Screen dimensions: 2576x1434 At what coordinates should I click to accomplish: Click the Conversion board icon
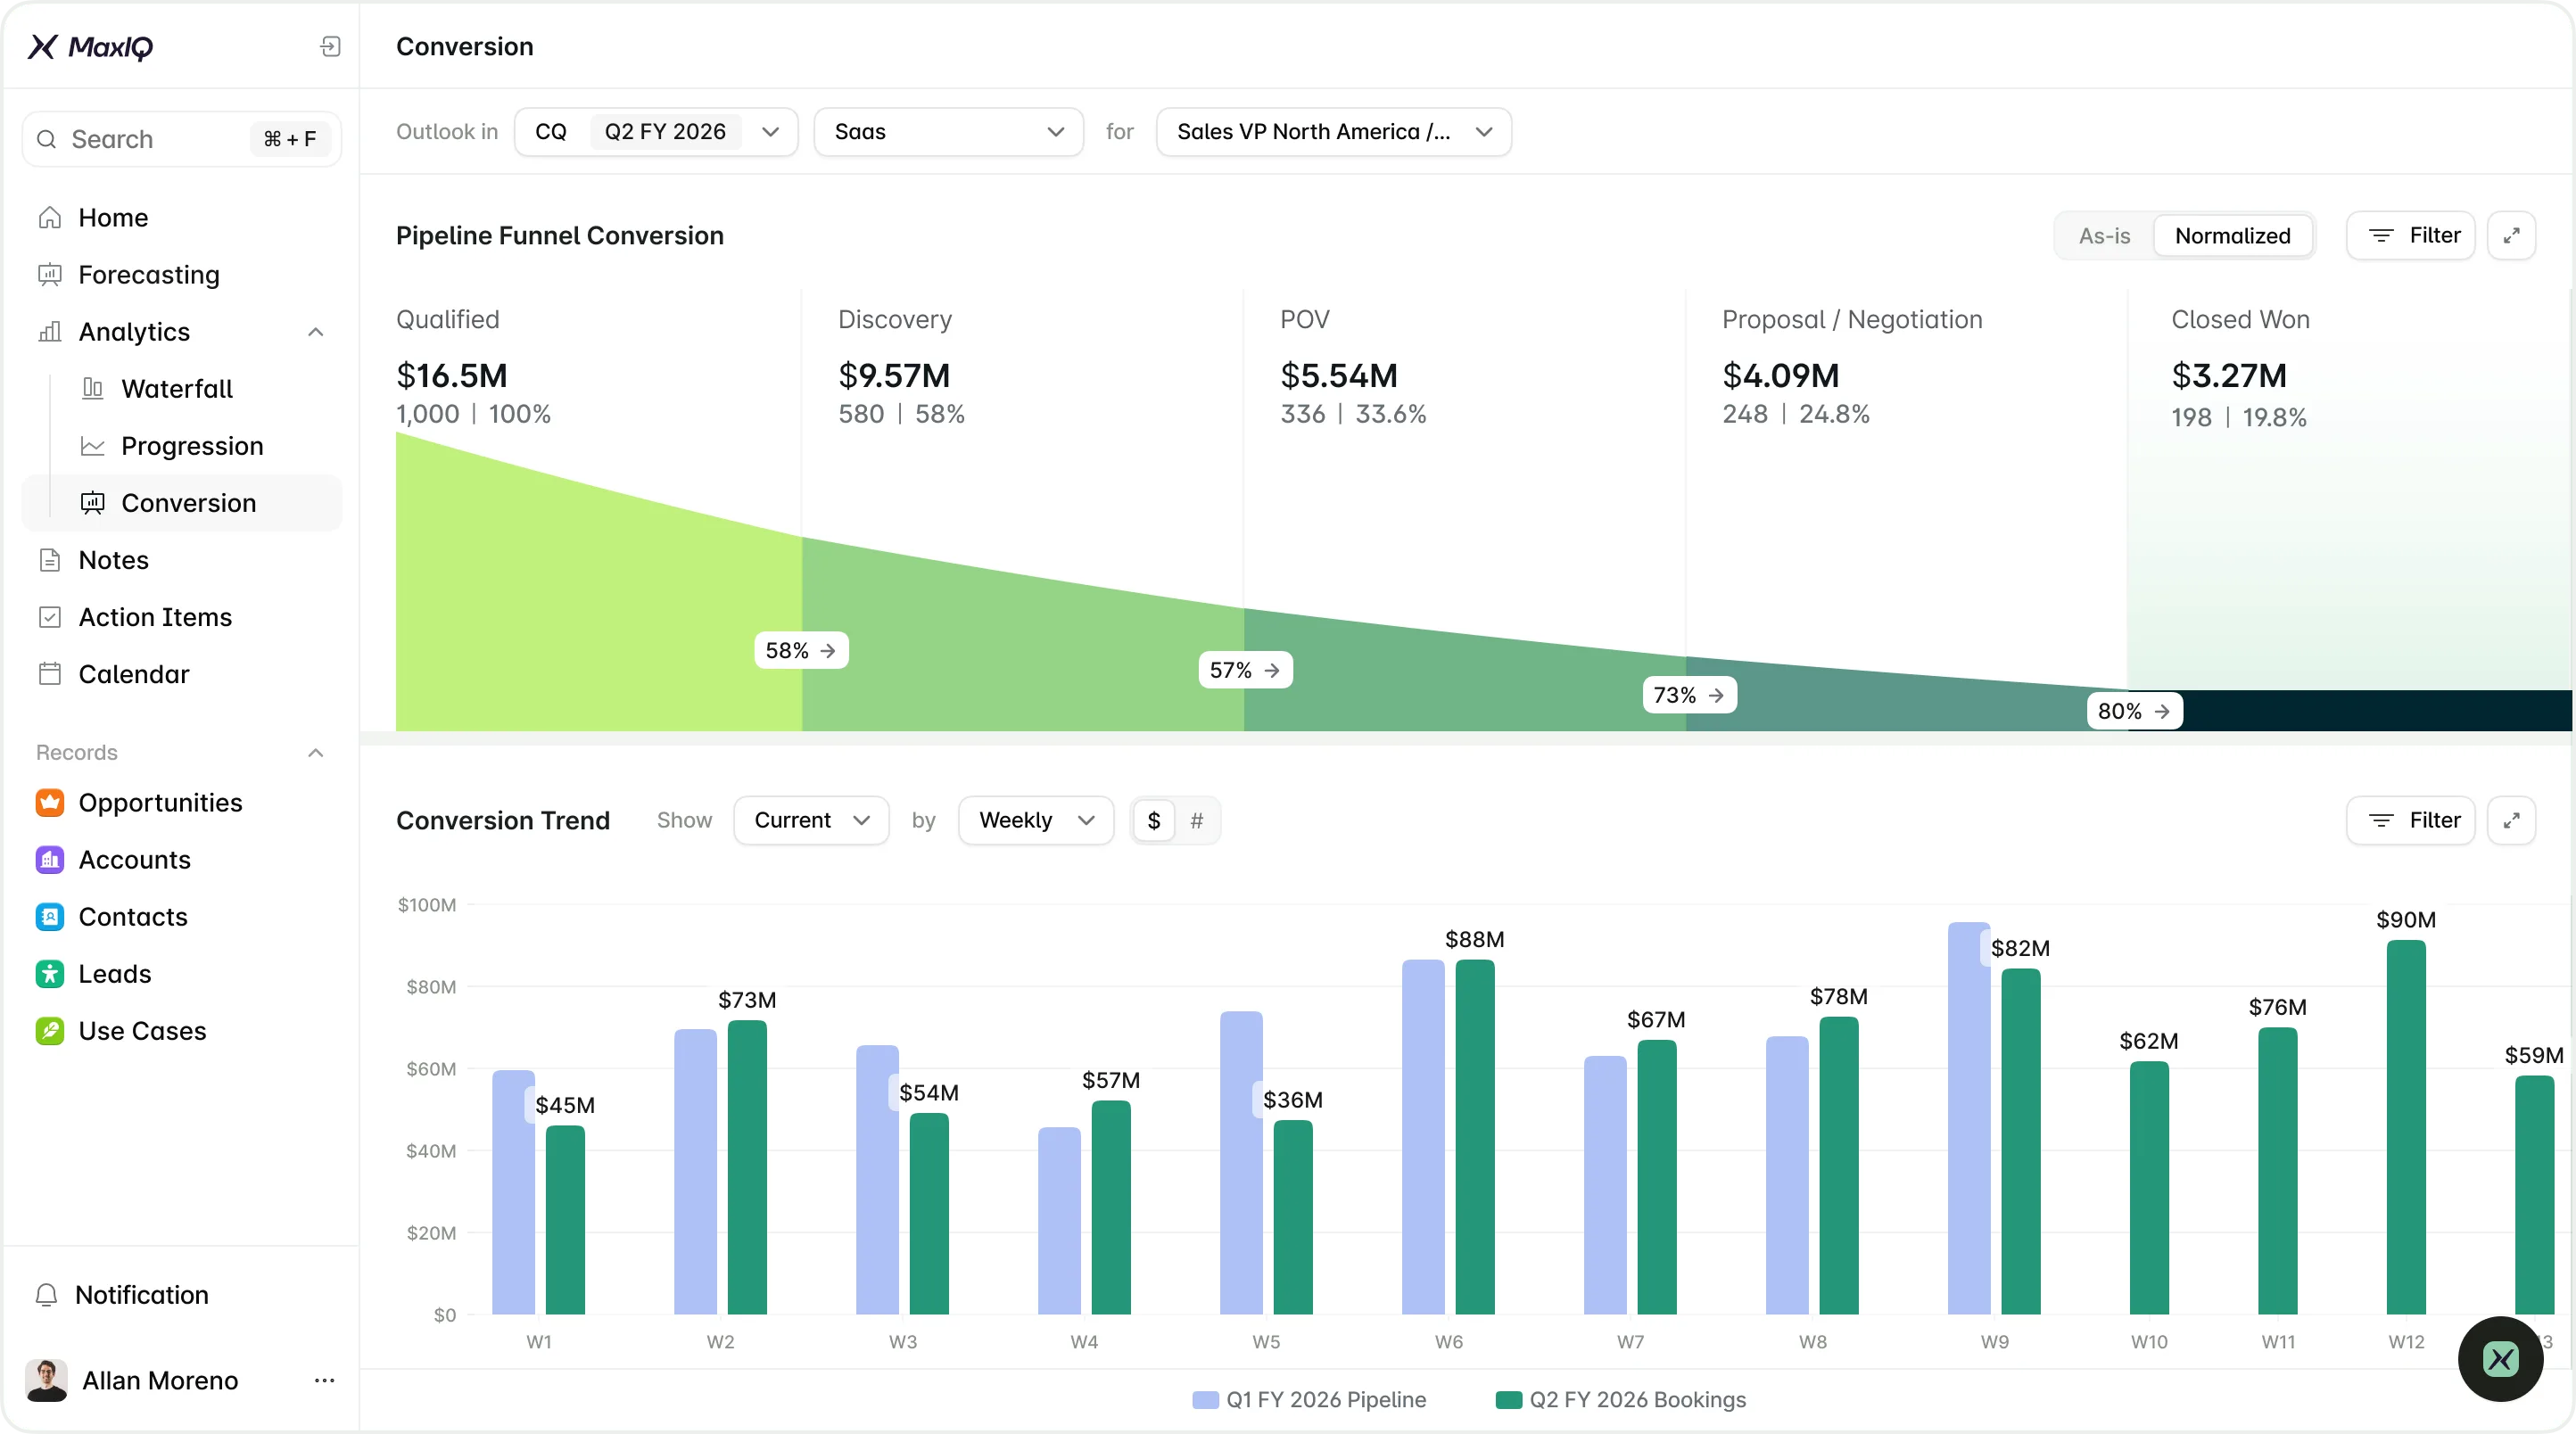coord(93,503)
